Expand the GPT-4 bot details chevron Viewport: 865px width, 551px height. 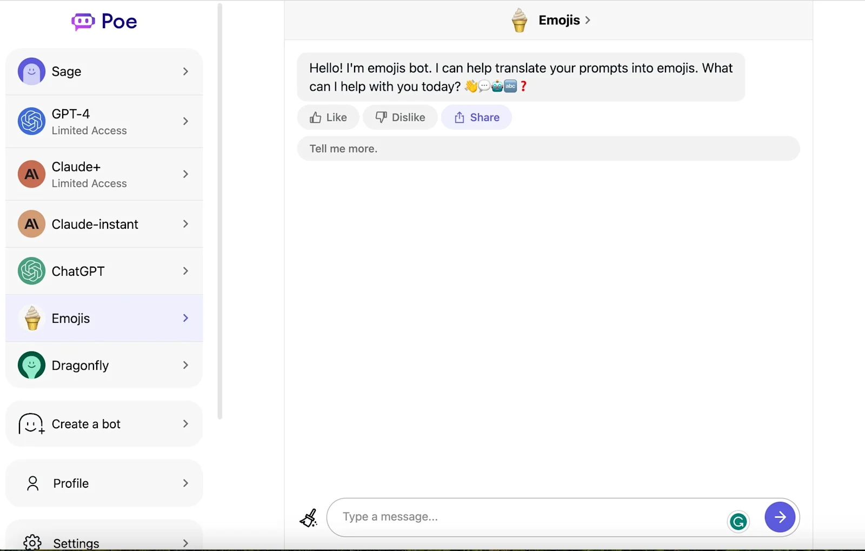(x=185, y=121)
